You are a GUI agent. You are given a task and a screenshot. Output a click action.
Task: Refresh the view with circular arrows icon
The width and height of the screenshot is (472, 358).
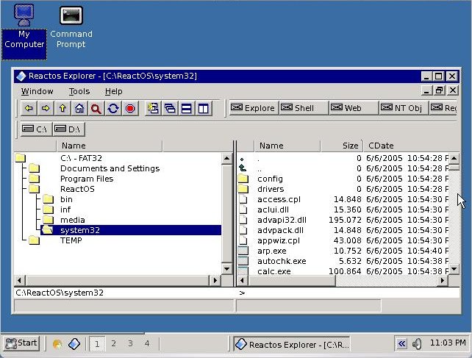pos(113,108)
